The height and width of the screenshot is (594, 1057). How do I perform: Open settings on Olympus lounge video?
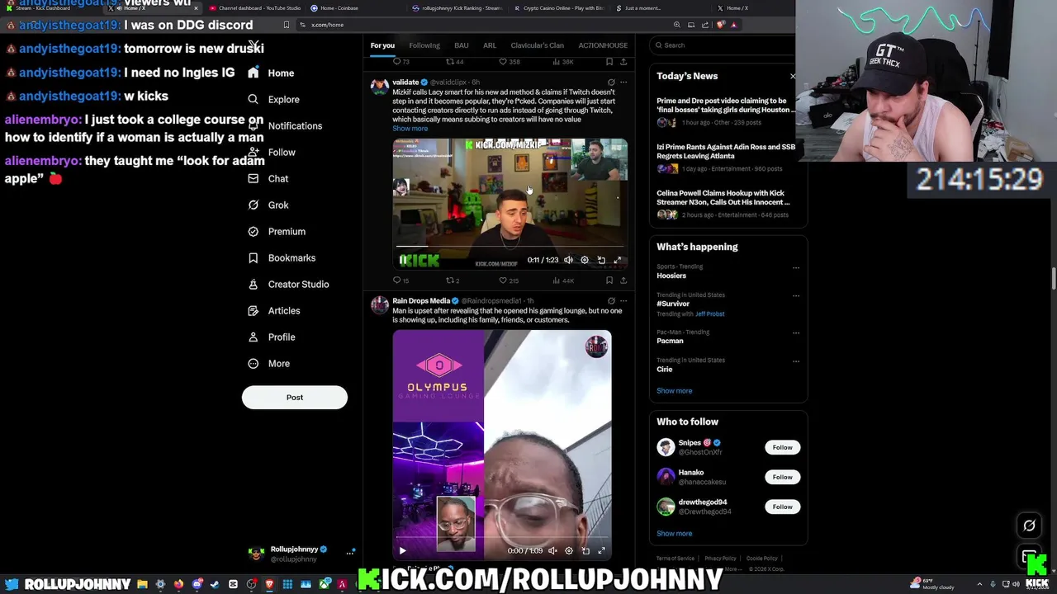pyautogui.click(x=569, y=550)
